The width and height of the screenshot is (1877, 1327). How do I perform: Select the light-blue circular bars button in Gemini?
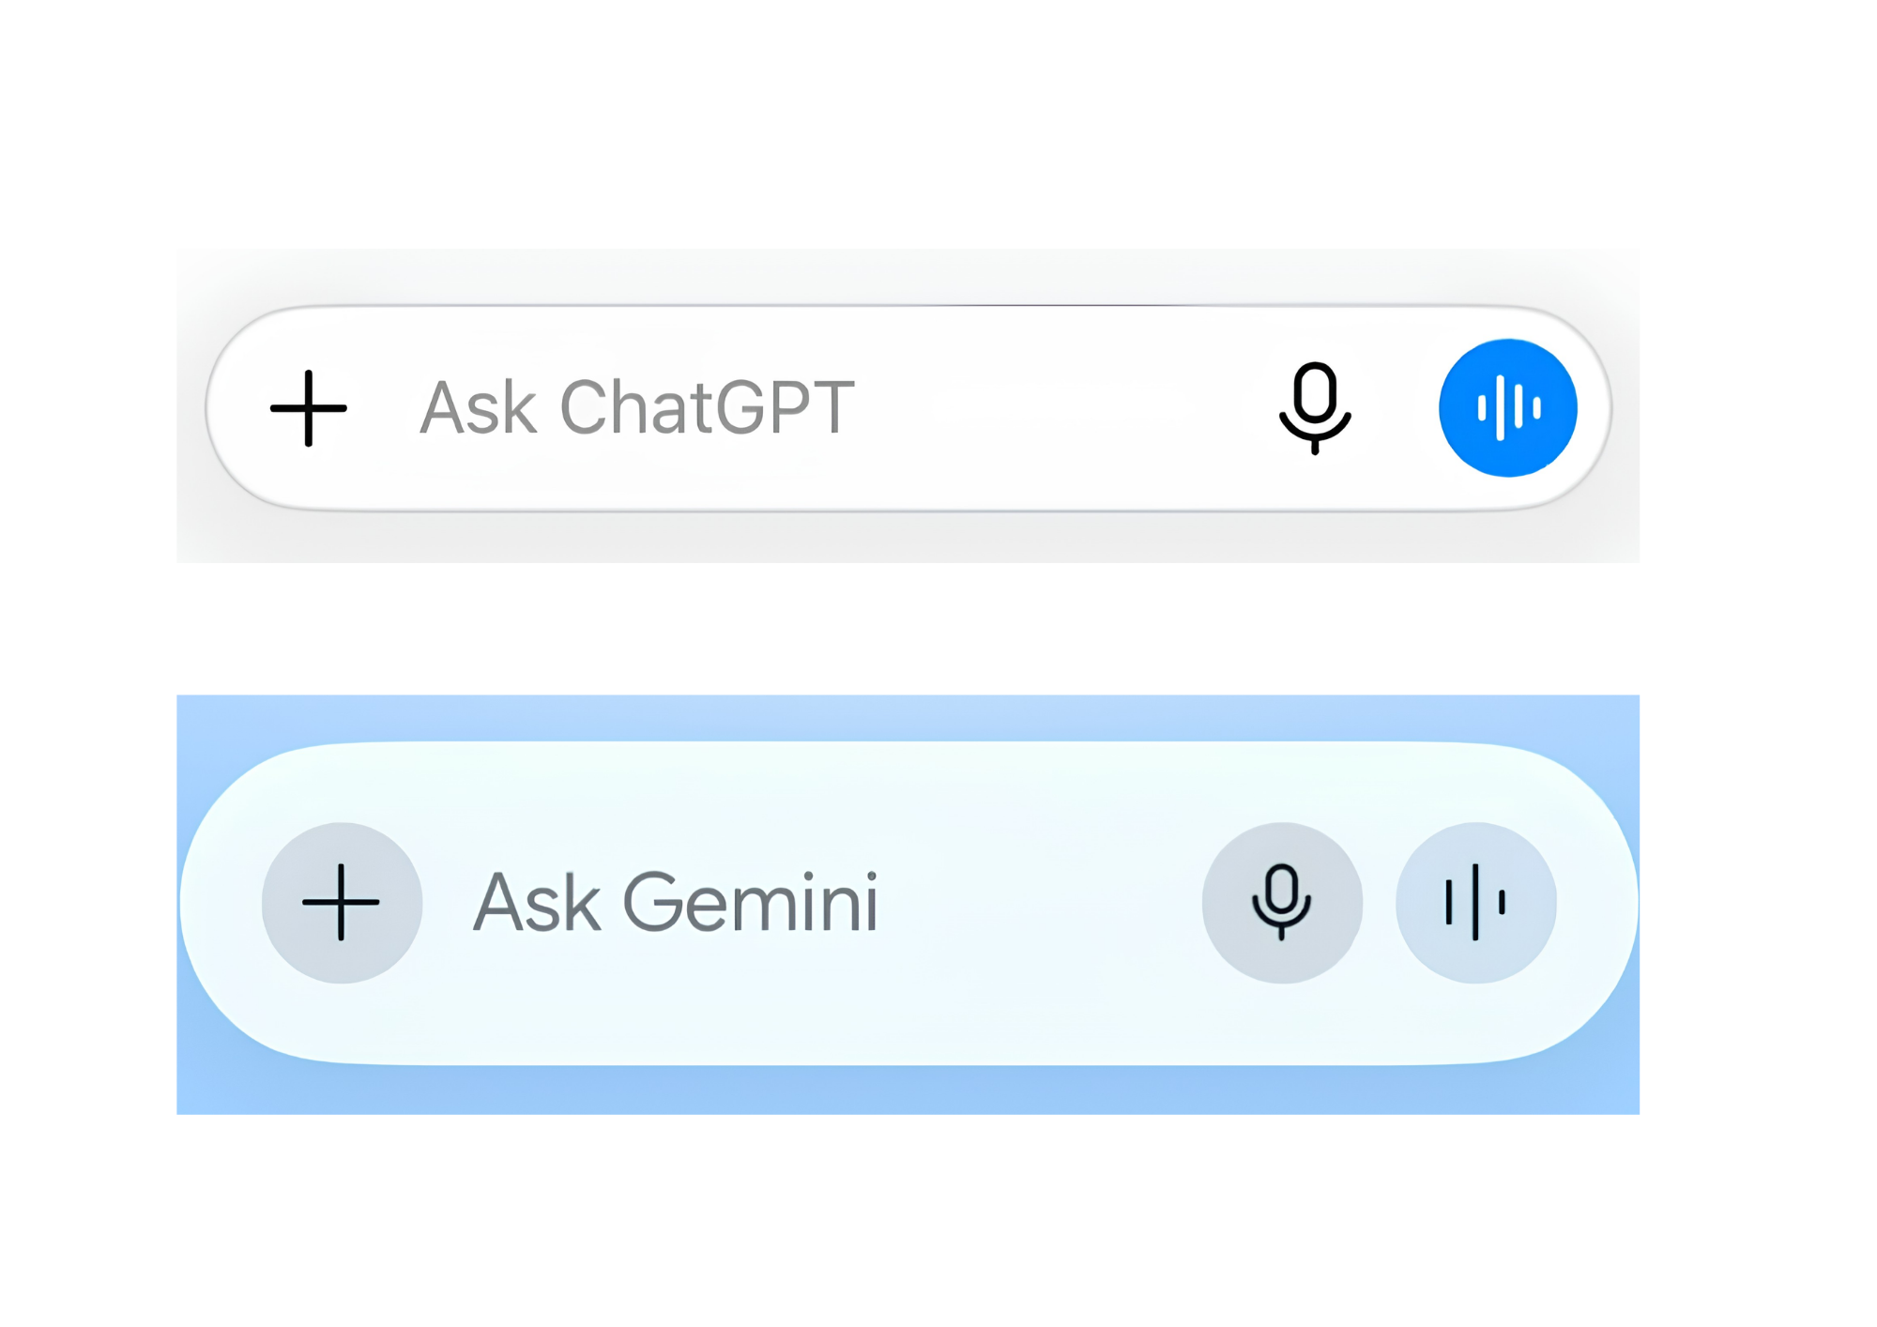[x=1476, y=903]
